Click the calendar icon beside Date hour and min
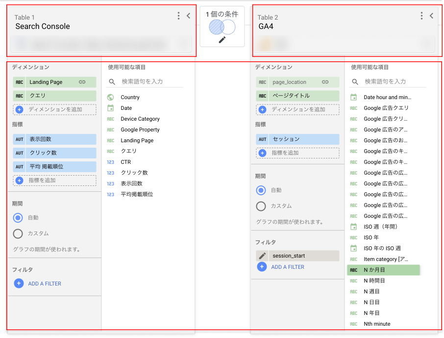The height and width of the screenshot is (338, 444). click(x=353, y=97)
